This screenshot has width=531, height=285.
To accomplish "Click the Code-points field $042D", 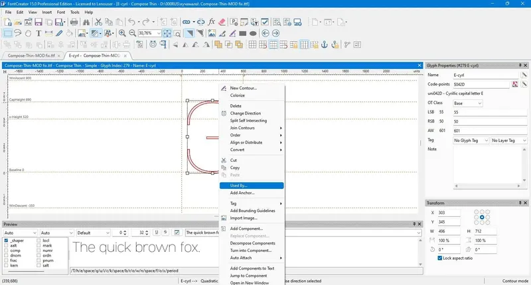I will [x=481, y=84].
